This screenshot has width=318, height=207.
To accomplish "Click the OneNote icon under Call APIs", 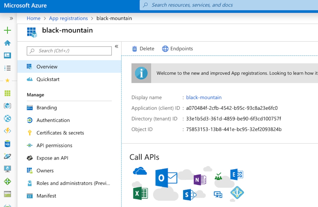I will point(200,180).
